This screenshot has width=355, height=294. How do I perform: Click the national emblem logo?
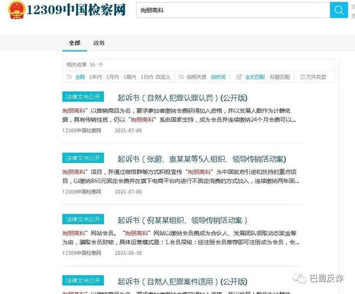pyautogui.click(x=16, y=10)
